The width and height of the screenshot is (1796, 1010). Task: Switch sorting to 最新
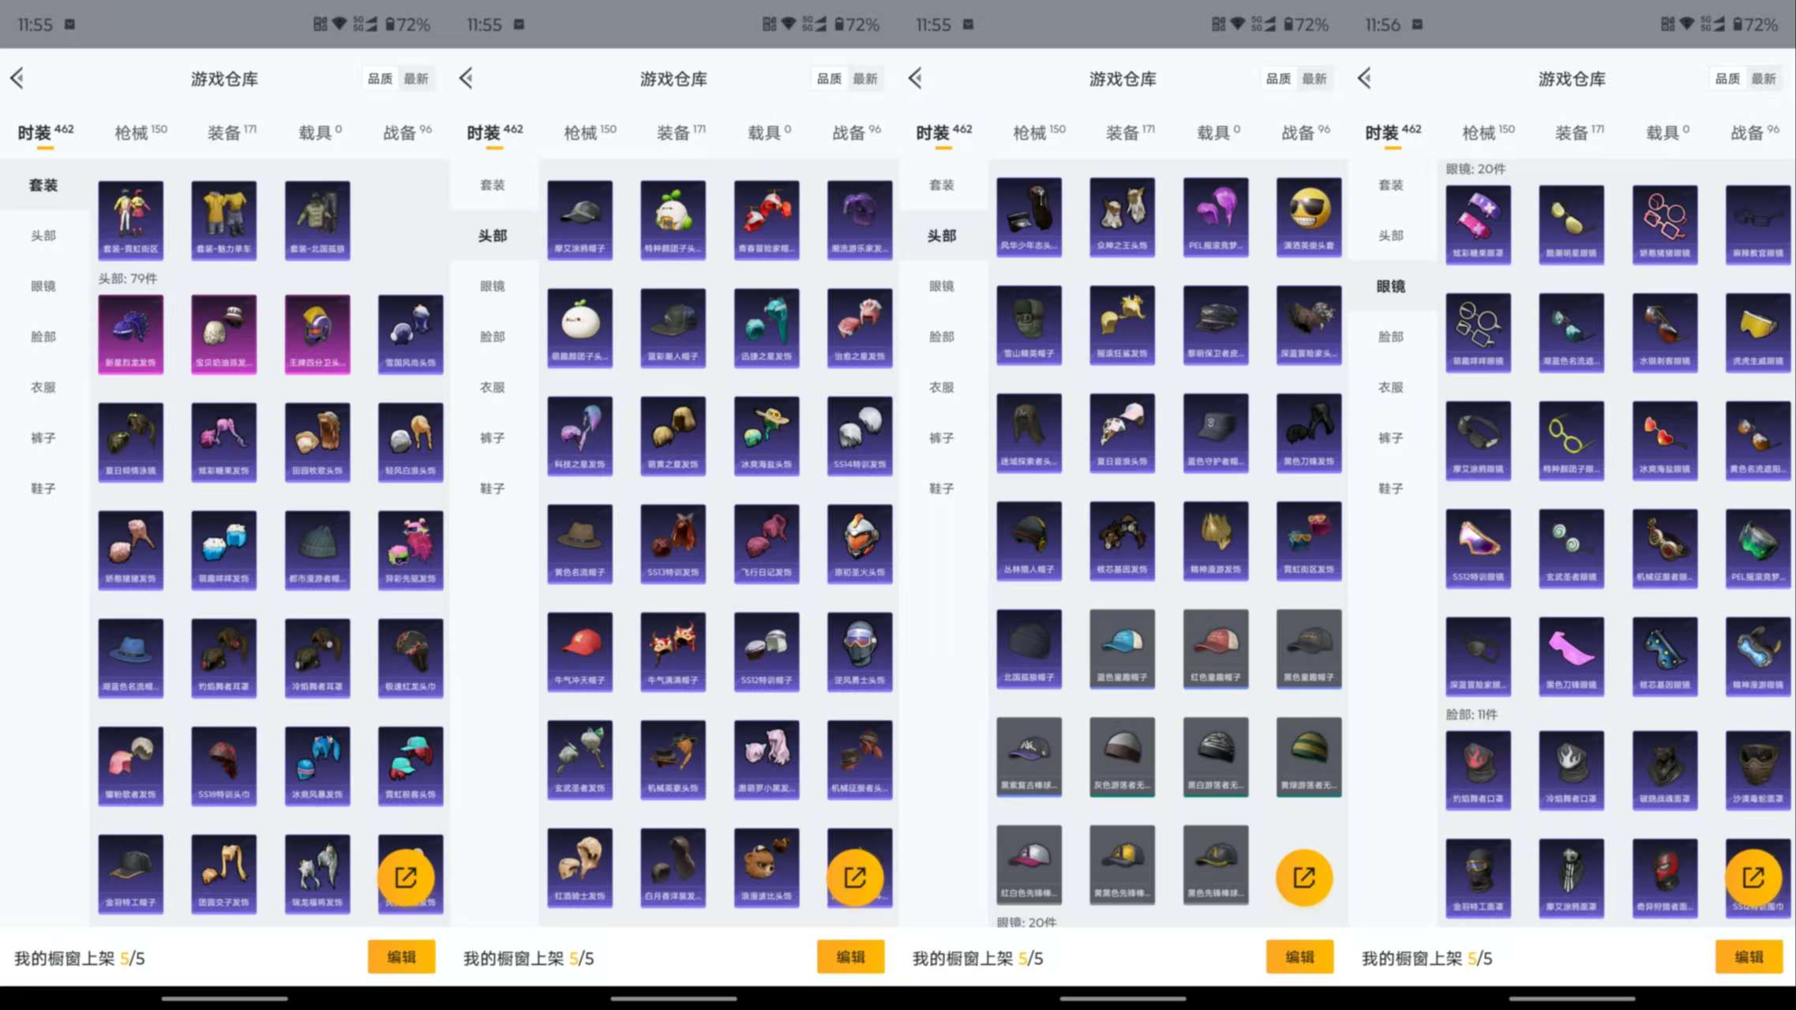pyautogui.click(x=417, y=78)
